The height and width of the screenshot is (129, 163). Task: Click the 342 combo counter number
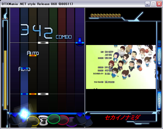(x=37, y=31)
